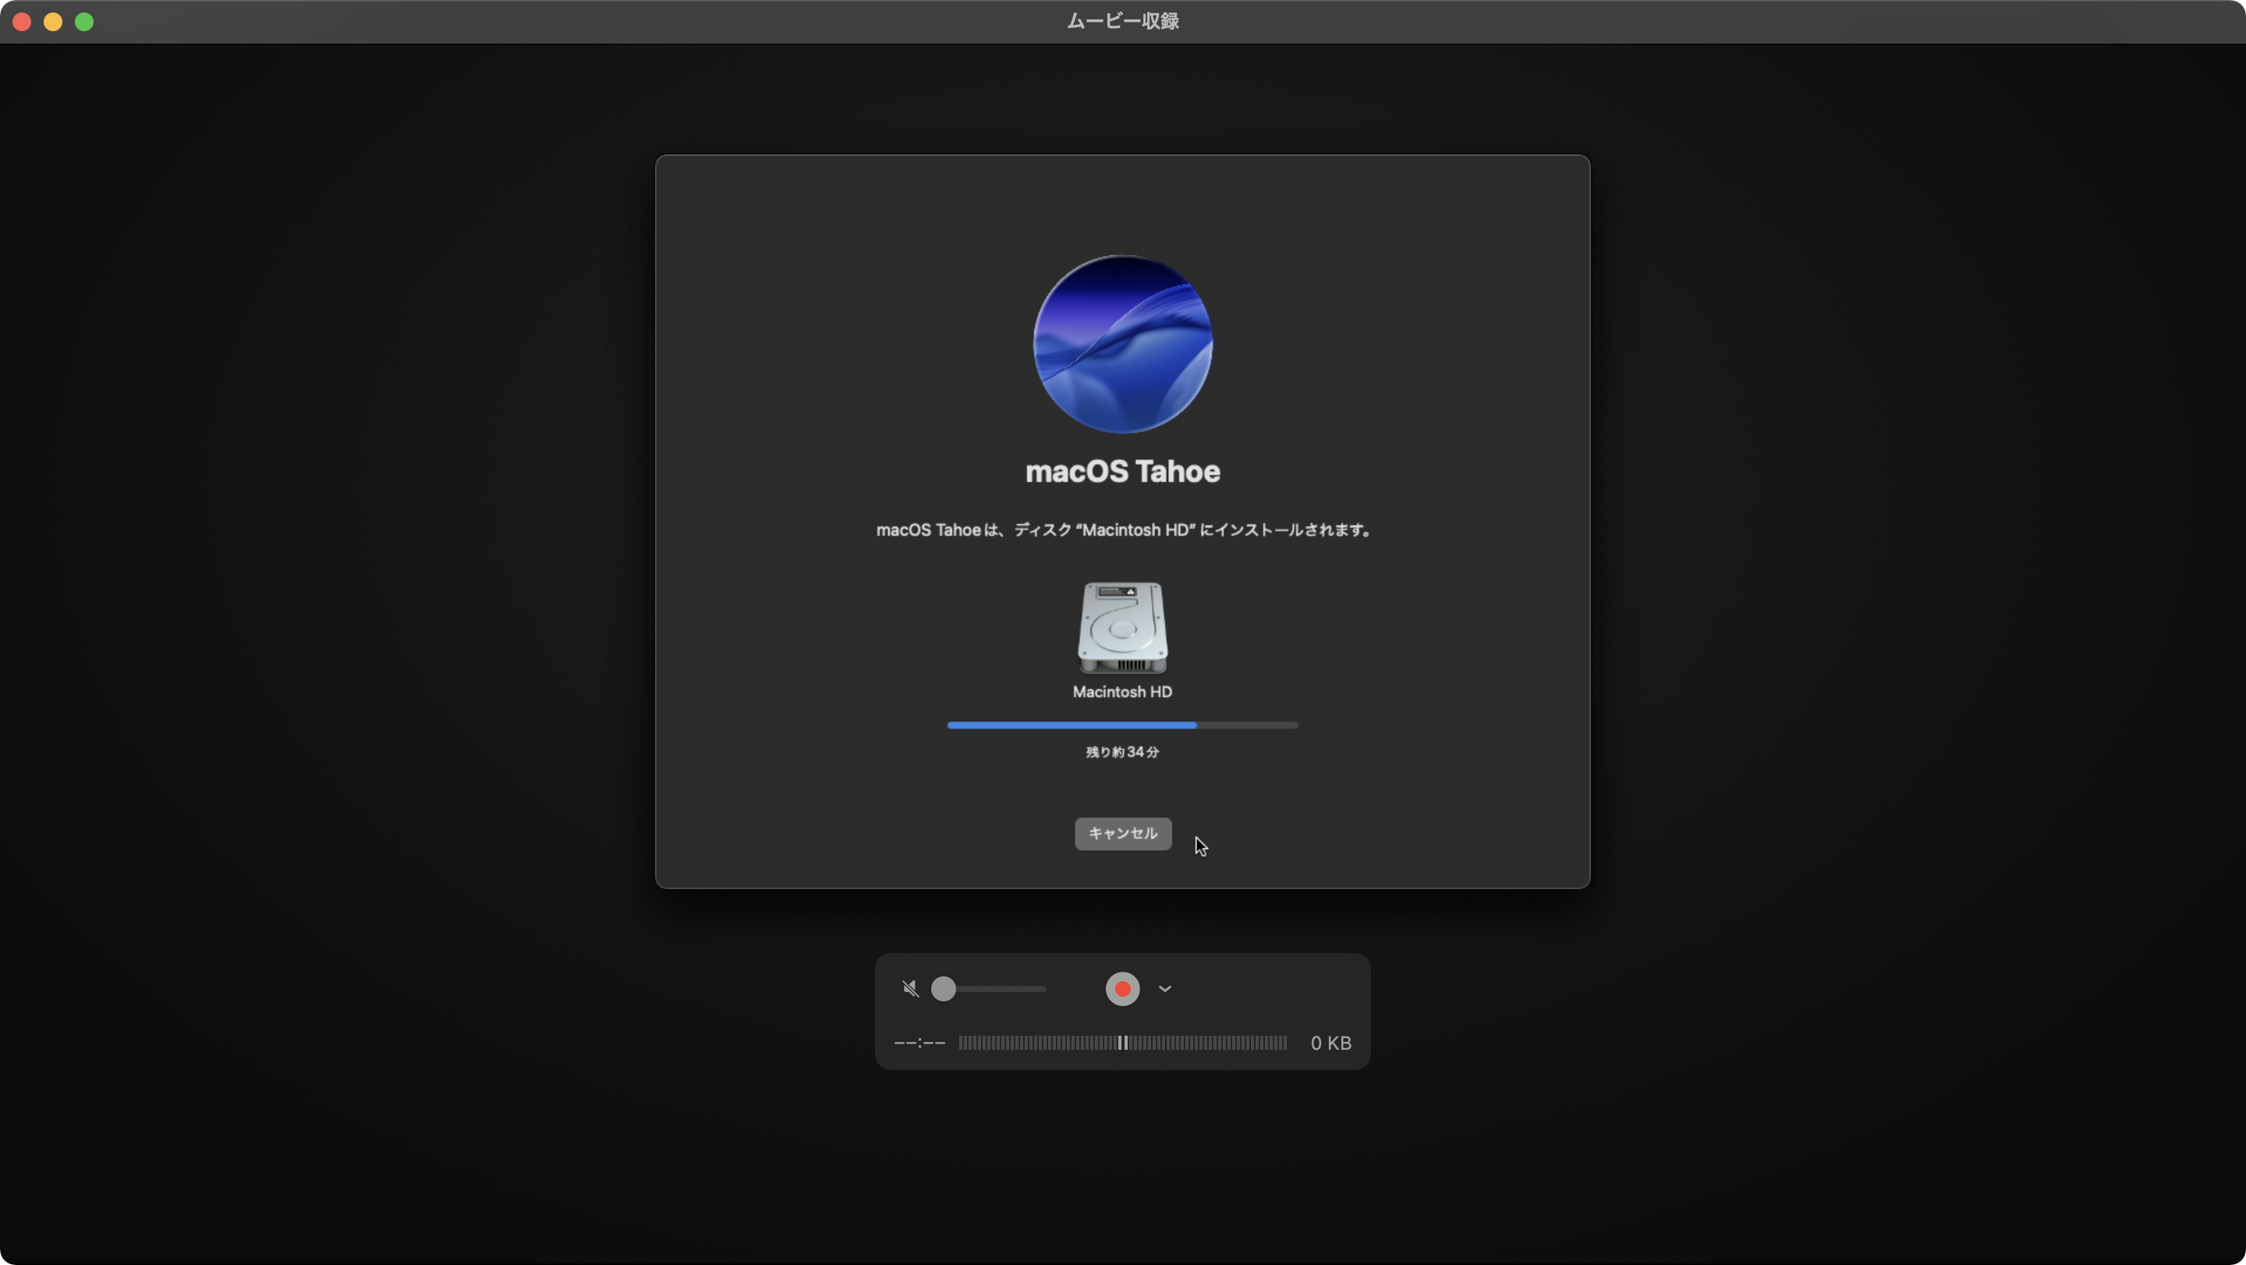Open the recording options chevron menu
Image resolution: width=2246 pixels, height=1265 pixels.
1165,989
